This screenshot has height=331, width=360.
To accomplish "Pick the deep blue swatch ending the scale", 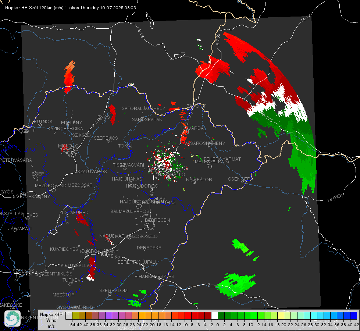I will pos(354,316).
